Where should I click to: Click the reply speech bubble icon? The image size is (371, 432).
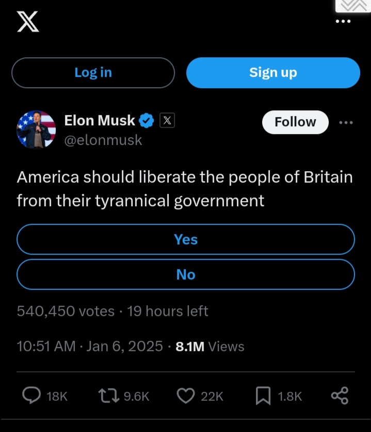32,395
